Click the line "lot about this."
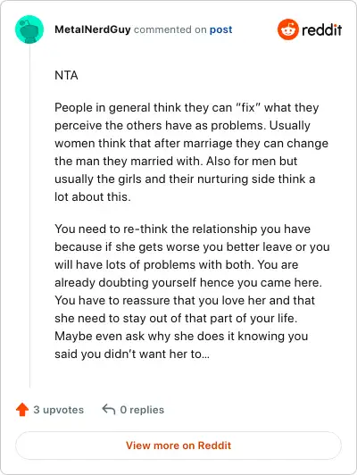Viewport: 357px width, 475px height. click(x=93, y=197)
